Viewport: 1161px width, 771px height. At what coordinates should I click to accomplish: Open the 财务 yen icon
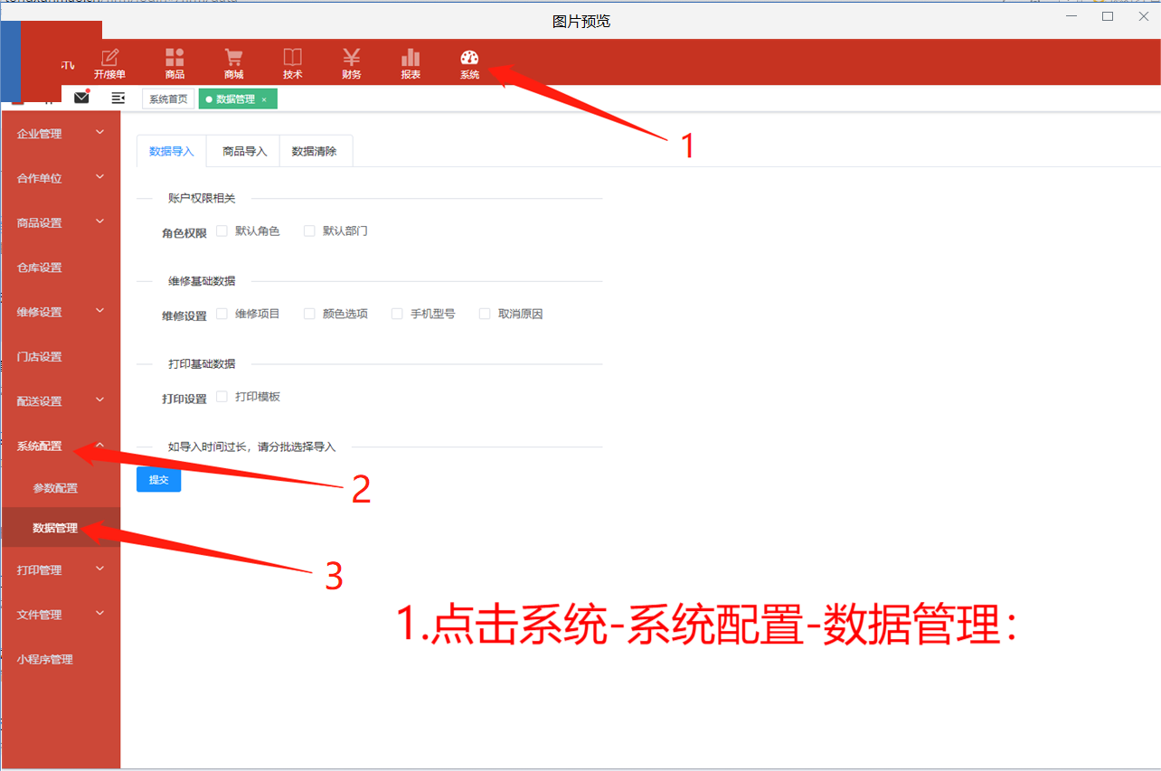click(x=352, y=57)
